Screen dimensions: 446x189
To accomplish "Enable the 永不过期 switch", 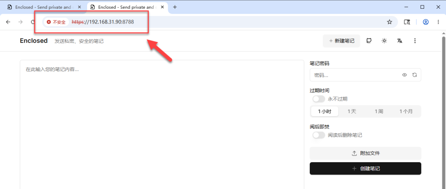I will coord(318,99).
